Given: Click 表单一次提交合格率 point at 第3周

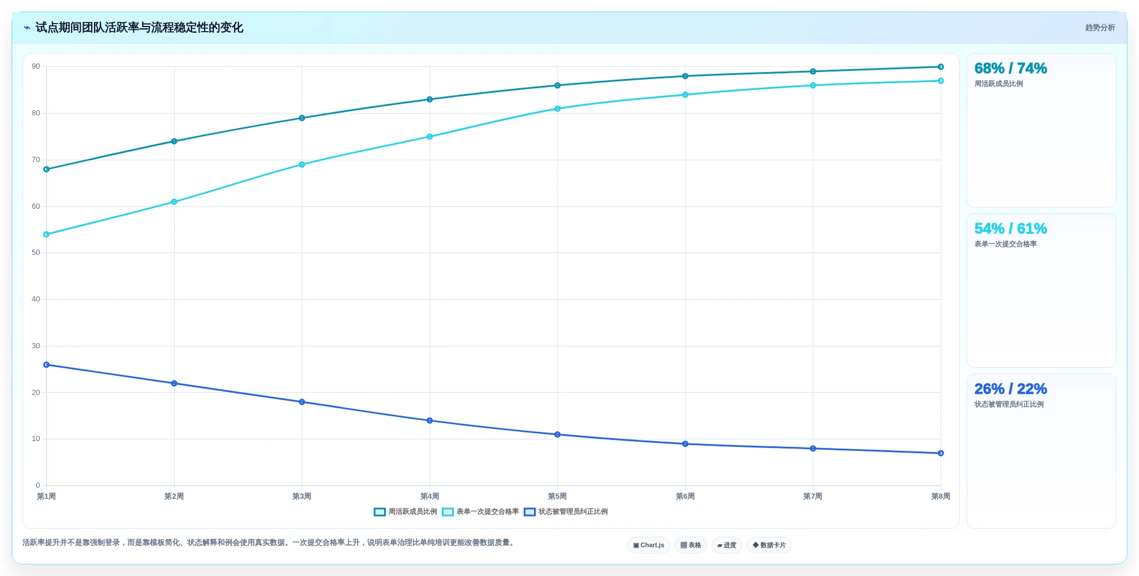Looking at the screenshot, I should (302, 164).
